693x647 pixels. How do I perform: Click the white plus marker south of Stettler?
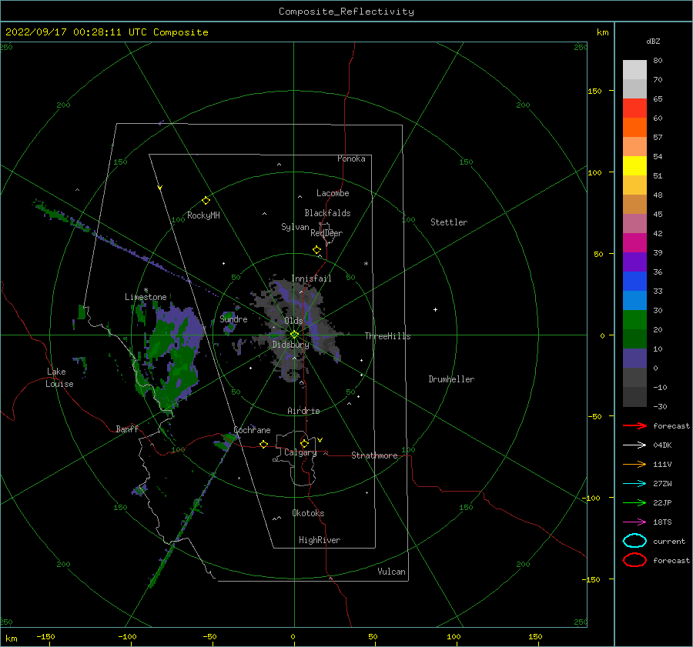tap(435, 309)
